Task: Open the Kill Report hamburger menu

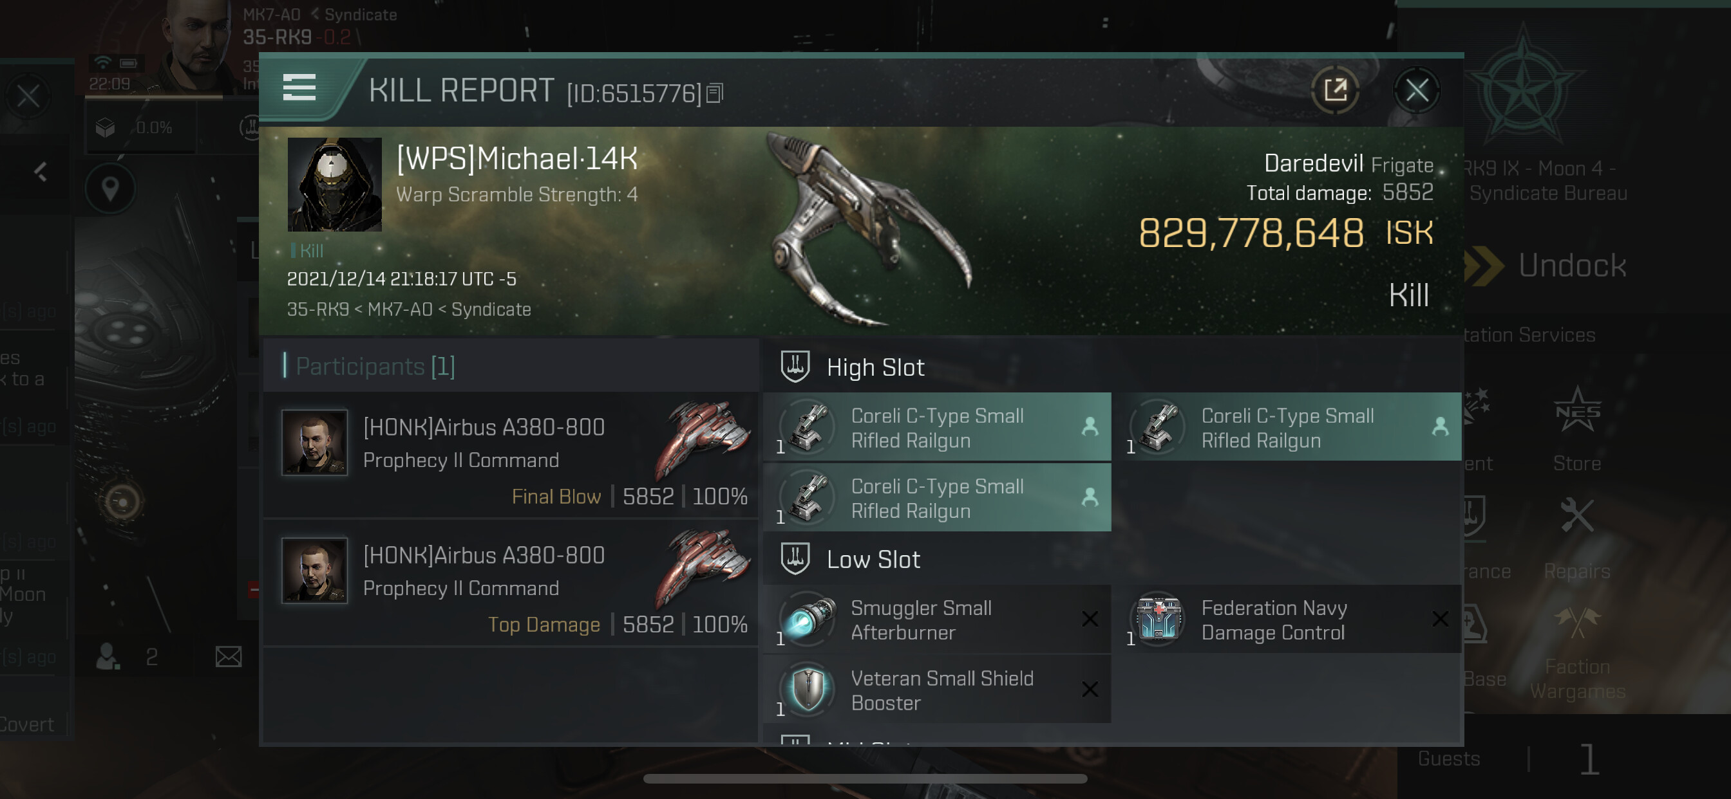Action: tap(299, 88)
